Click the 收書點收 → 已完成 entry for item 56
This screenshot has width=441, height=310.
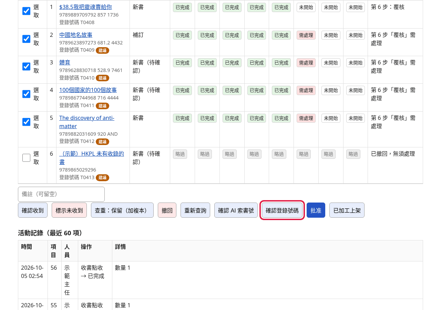pyautogui.click(x=92, y=272)
